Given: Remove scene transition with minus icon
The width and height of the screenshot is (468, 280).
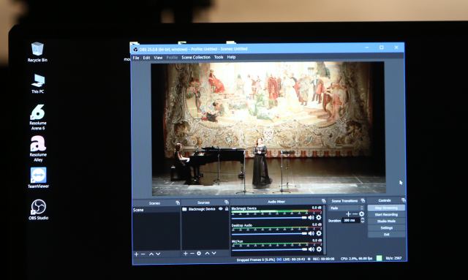Looking at the screenshot, I should pos(355,214).
